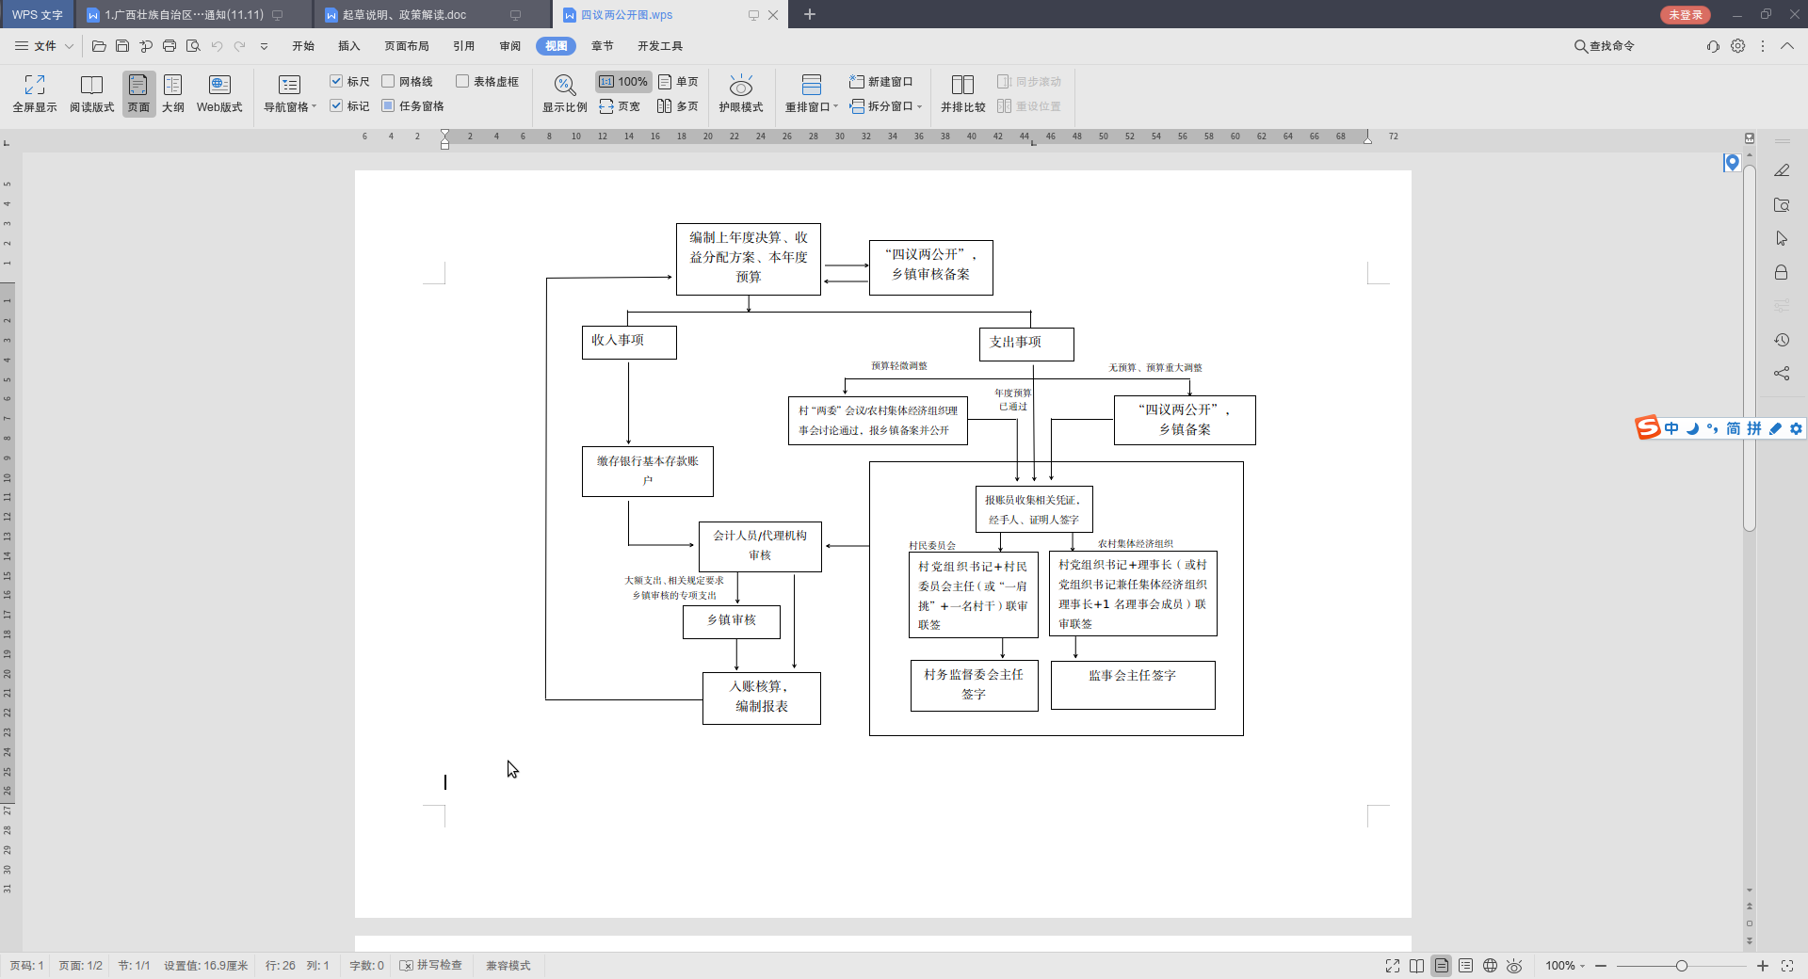Expand the 导航窗格 dropdown
This screenshot has height=979, width=1808.
pos(314,107)
